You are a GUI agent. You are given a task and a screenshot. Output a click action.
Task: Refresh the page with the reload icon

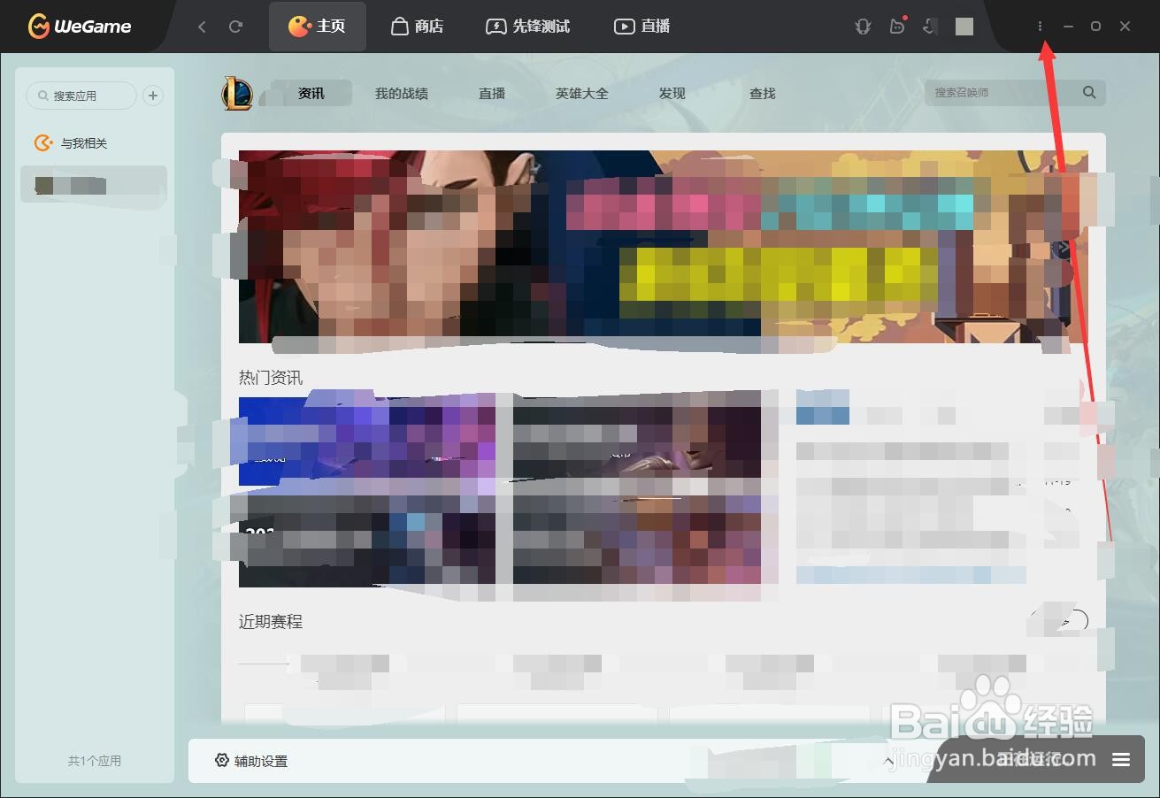pos(235,27)
